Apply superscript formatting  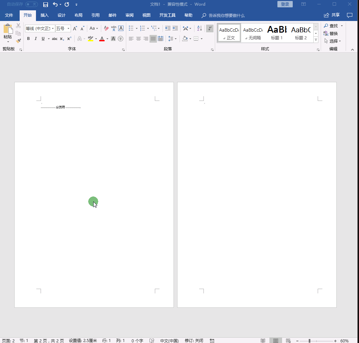coord(69,39)
